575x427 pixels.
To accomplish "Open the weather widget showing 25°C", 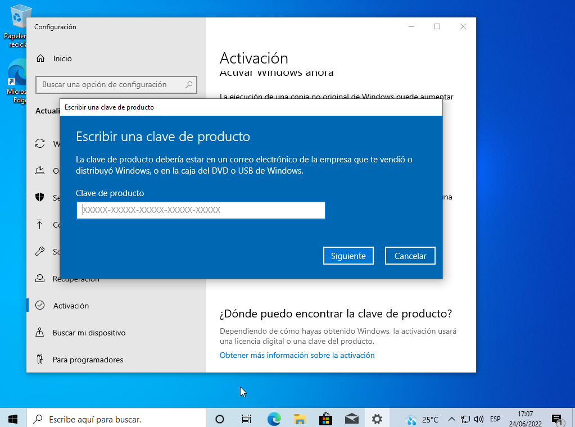I will click(x=422, y=419).
